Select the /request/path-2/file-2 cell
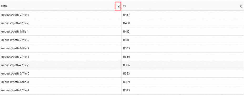Image resolution: width=244 pixels, height=95 pixels. click(x=61, y=90)
